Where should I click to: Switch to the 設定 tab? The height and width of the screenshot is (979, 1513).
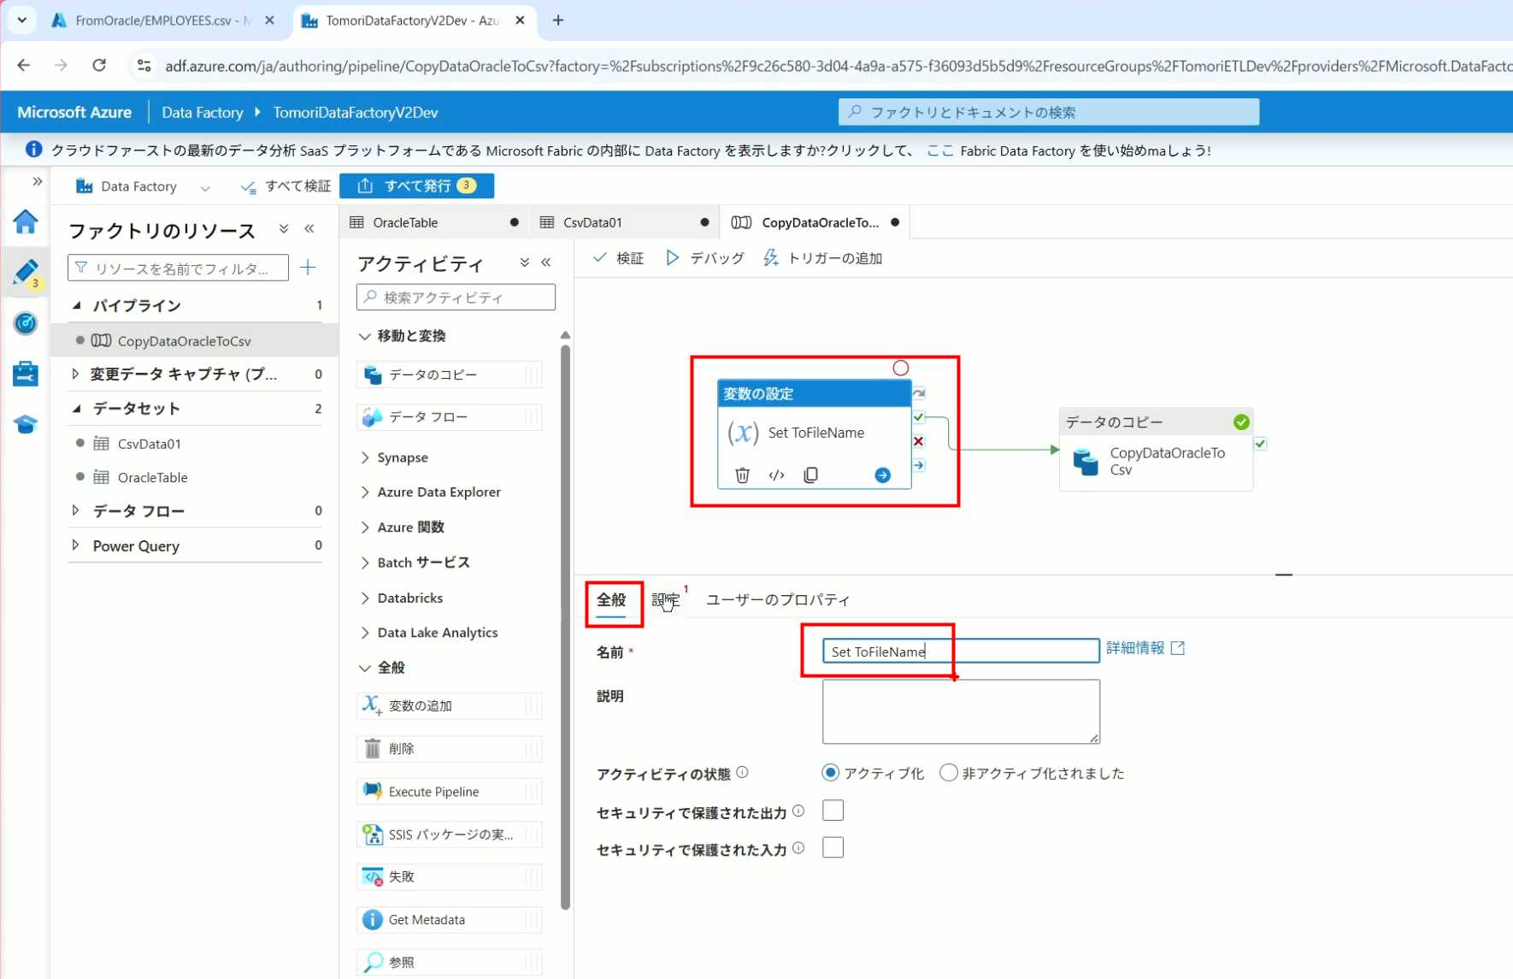pyautogui.click(x=666, y=600)
